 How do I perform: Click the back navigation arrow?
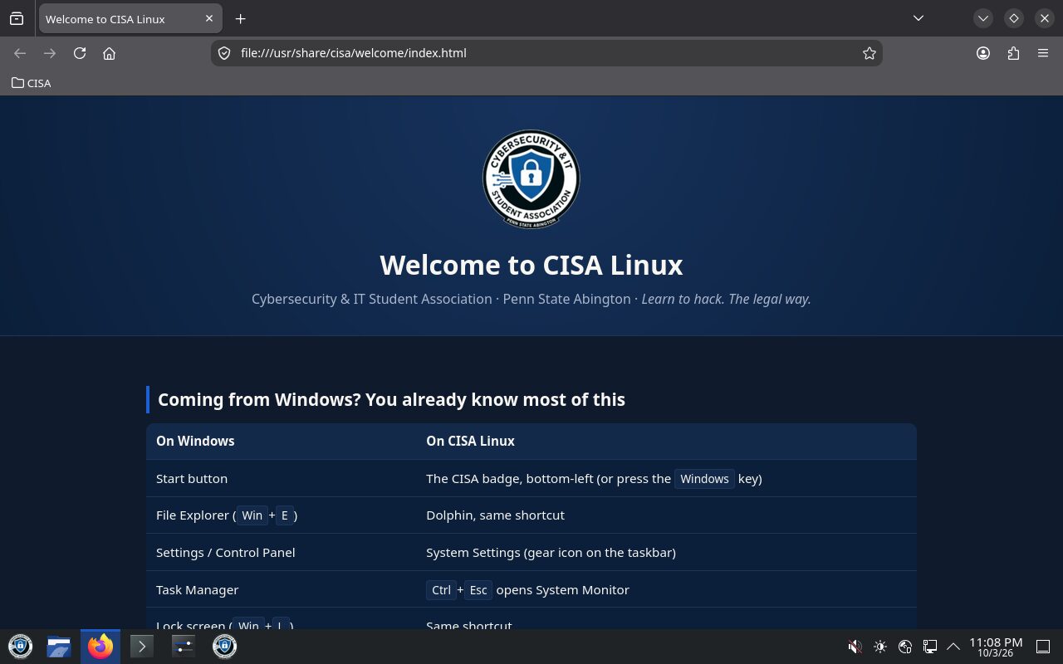pos(20,53)
